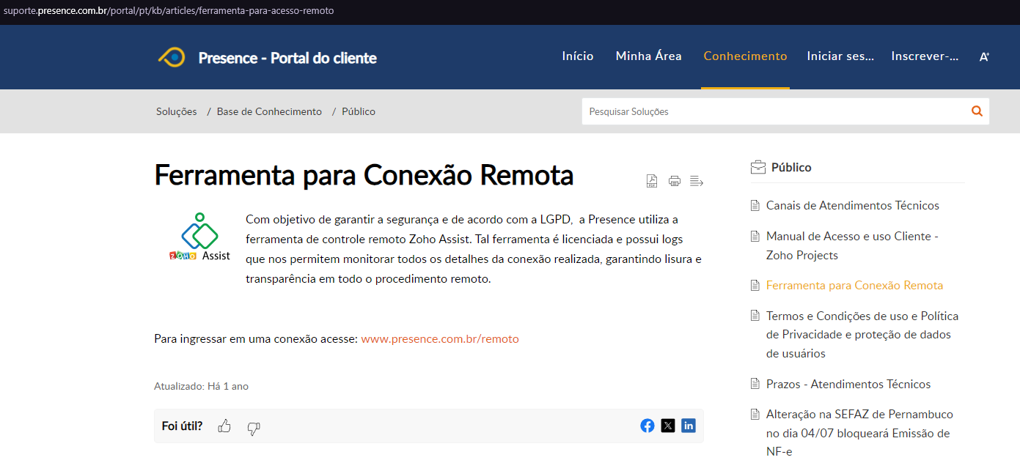1020x471 pixels.
Task: Click the browser address URL text
Action: click(169, 11)
